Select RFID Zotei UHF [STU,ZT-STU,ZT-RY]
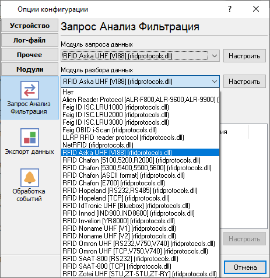Viewport: 270px width, 278px height. [140, 274]
